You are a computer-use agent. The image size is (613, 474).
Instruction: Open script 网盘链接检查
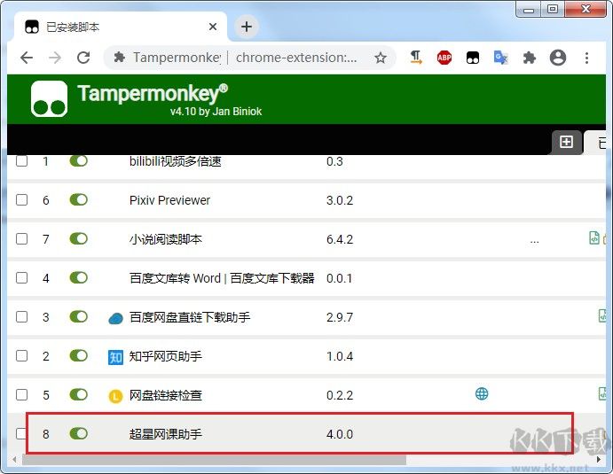coord(165,395)
